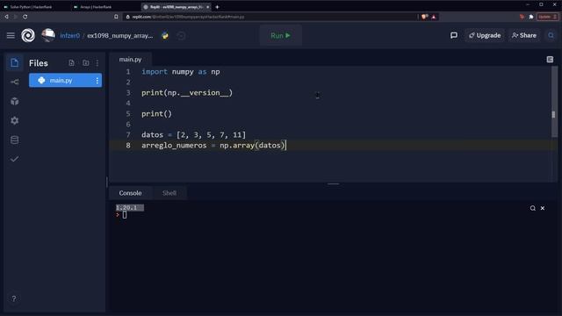Viewport: 562px width, 316px height.
Task: Click the console prompt input
Action: (x=125, y=215)
